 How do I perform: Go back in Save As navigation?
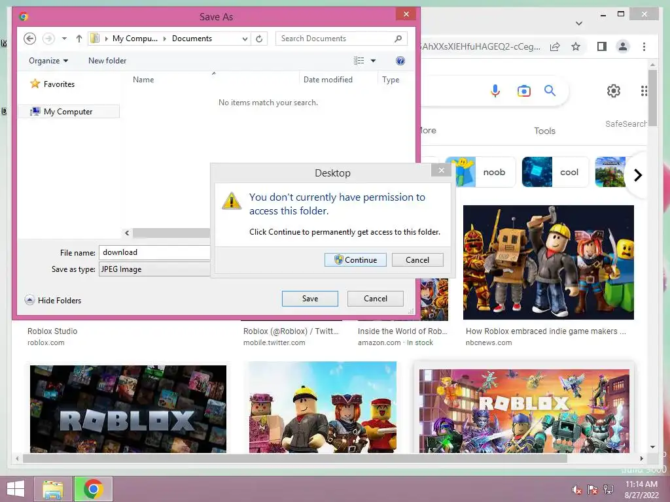point(29,39)
